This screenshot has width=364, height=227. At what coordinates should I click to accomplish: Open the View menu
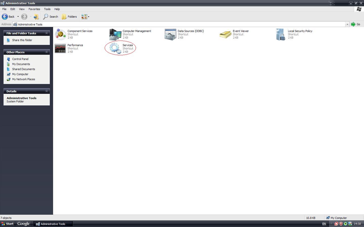(x=22, y=9)
